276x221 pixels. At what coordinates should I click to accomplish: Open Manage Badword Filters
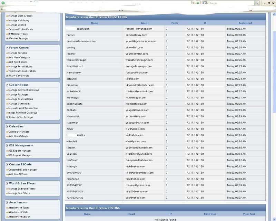(22, 189)
